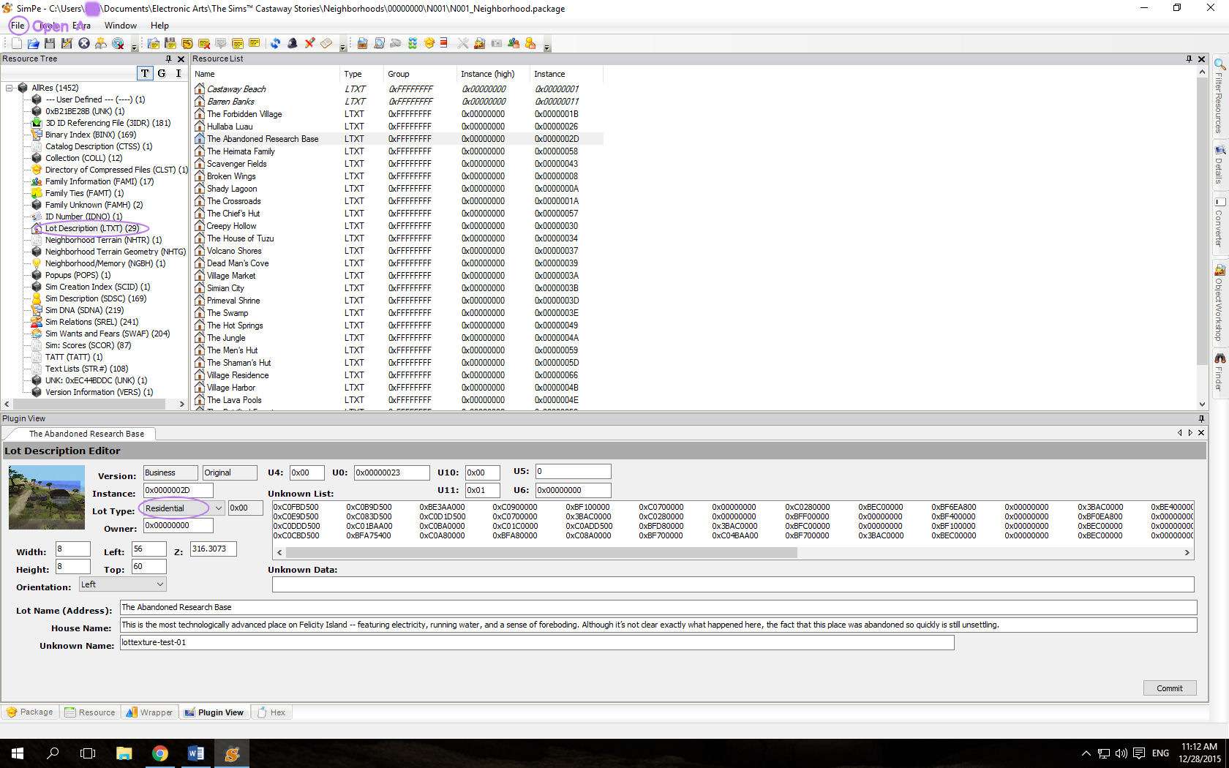Open the Filter Resources side panel
1229x768 pixels.
(1219, 97)
